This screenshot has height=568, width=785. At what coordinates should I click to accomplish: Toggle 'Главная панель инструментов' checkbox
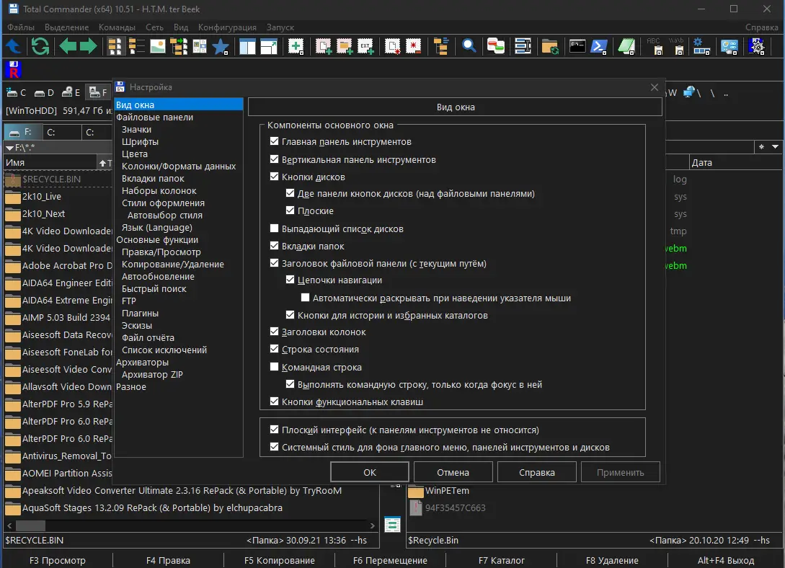(275, 141)
